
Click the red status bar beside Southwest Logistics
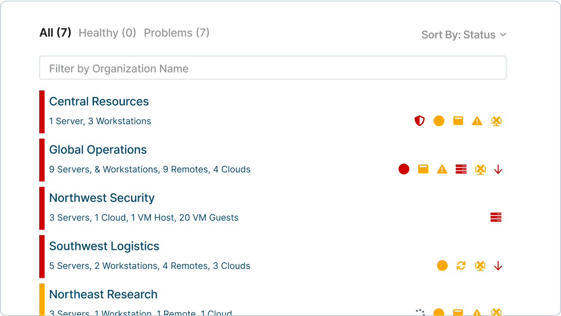[x=42, y=257]
